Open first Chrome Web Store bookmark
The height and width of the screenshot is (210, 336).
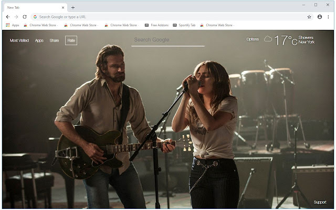pyautogui.click(x=41, y=25)
